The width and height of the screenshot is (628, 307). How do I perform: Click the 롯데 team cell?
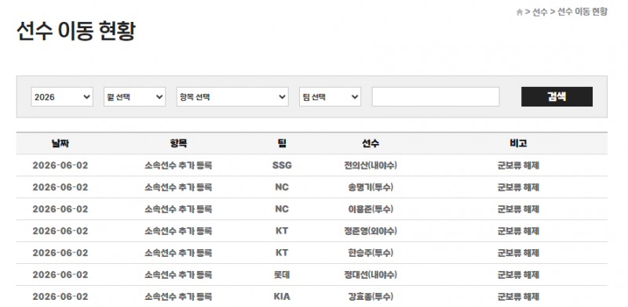[282, 275]
